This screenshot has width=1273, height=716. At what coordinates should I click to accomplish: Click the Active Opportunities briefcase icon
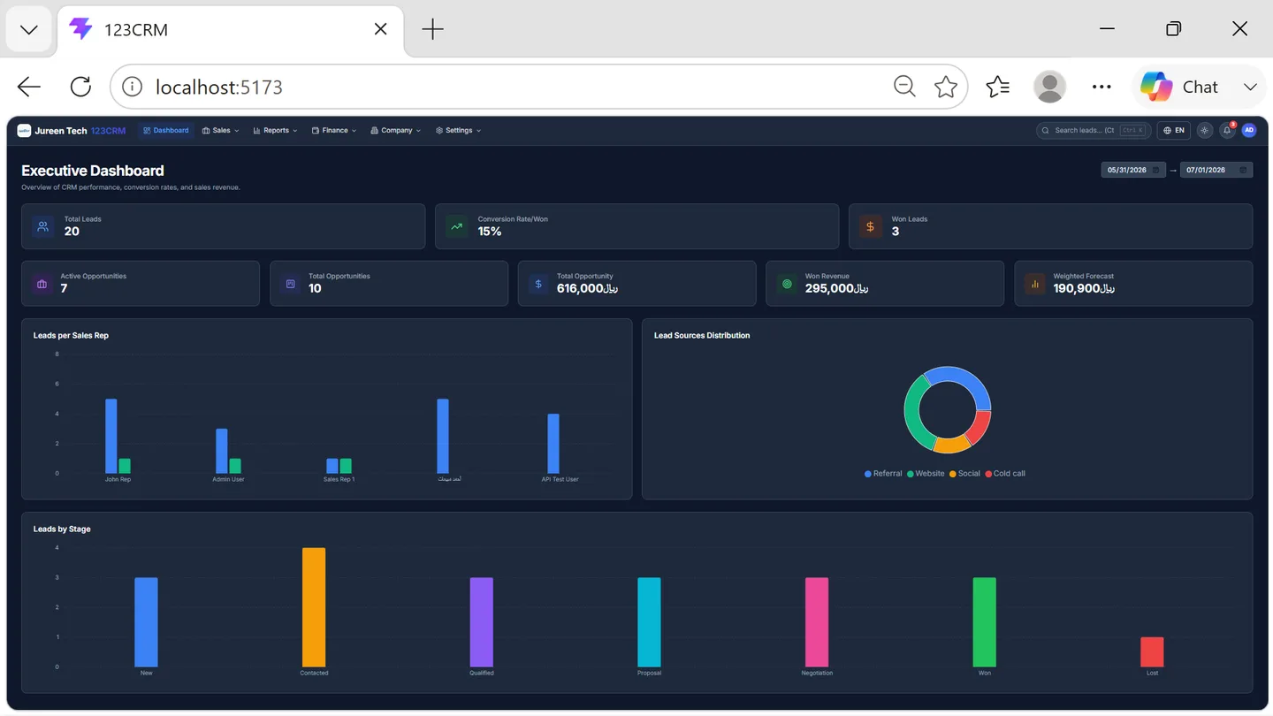click(x=42, y=284)
